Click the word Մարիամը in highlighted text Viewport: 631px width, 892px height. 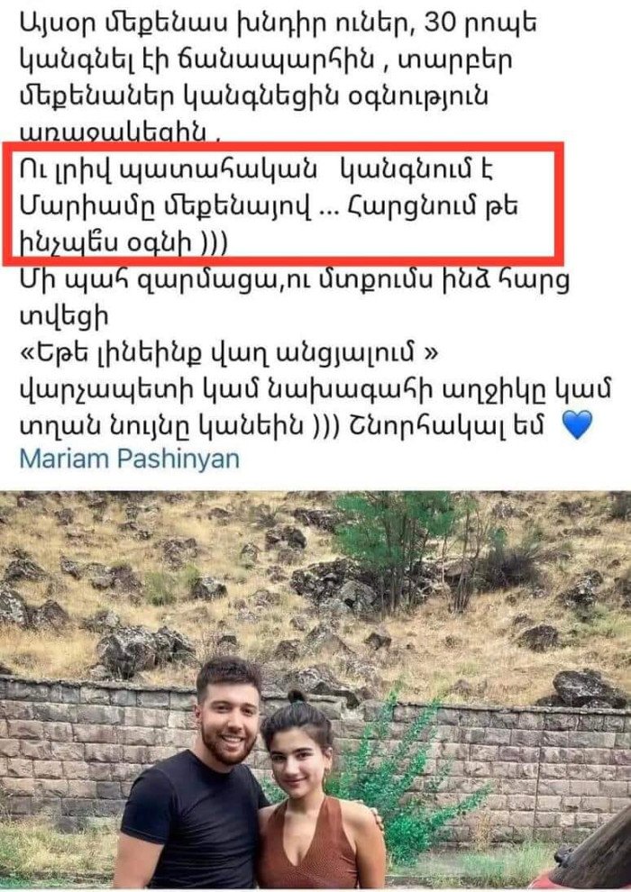84,207
